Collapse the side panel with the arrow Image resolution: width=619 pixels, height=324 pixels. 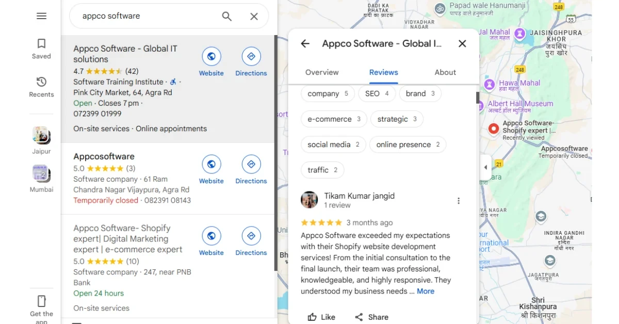(x=485, y=167)
